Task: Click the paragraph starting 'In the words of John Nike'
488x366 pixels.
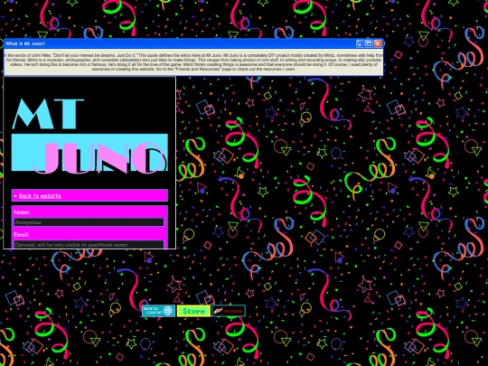Action: pos(193,62)
